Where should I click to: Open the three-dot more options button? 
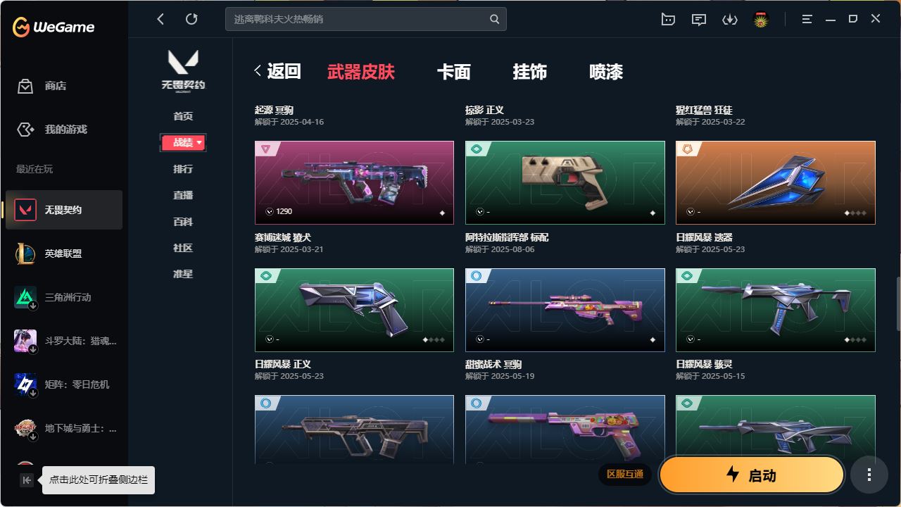pos(869,475)
